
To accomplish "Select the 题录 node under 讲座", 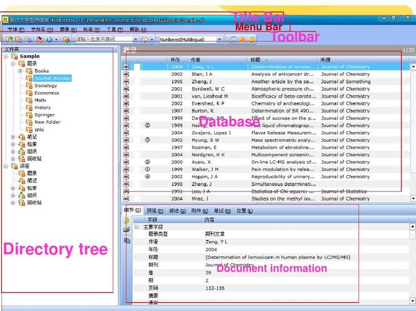I will tap(32, 174).
